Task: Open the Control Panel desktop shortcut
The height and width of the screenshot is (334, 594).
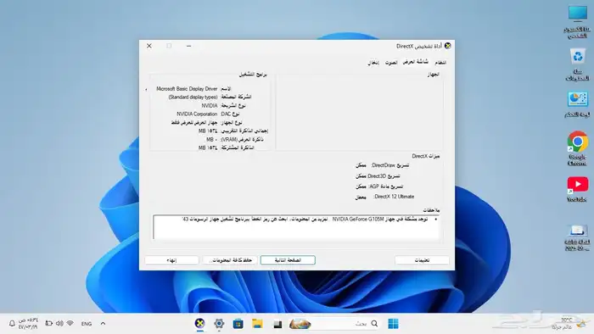Action: coord(577,104)
